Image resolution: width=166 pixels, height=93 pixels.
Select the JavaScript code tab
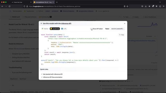(x=55, y=29)
